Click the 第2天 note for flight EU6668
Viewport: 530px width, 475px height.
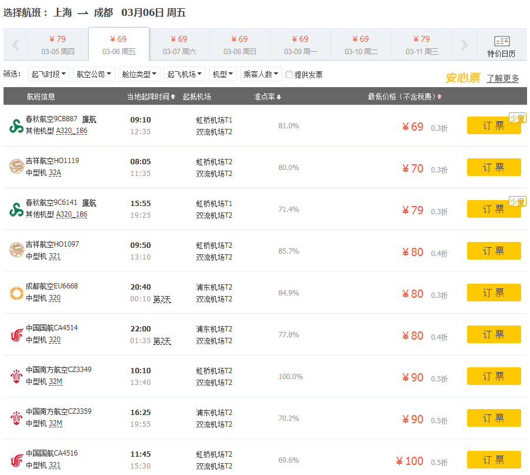(x=162, y=300)
